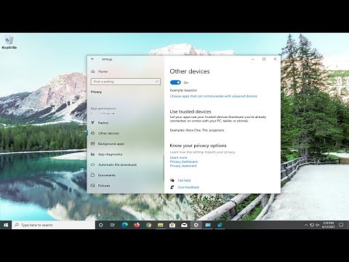Click the Other devices page heading
This screenshot has height=262, width=349.
pyautogui.click(x=190, y=71)
